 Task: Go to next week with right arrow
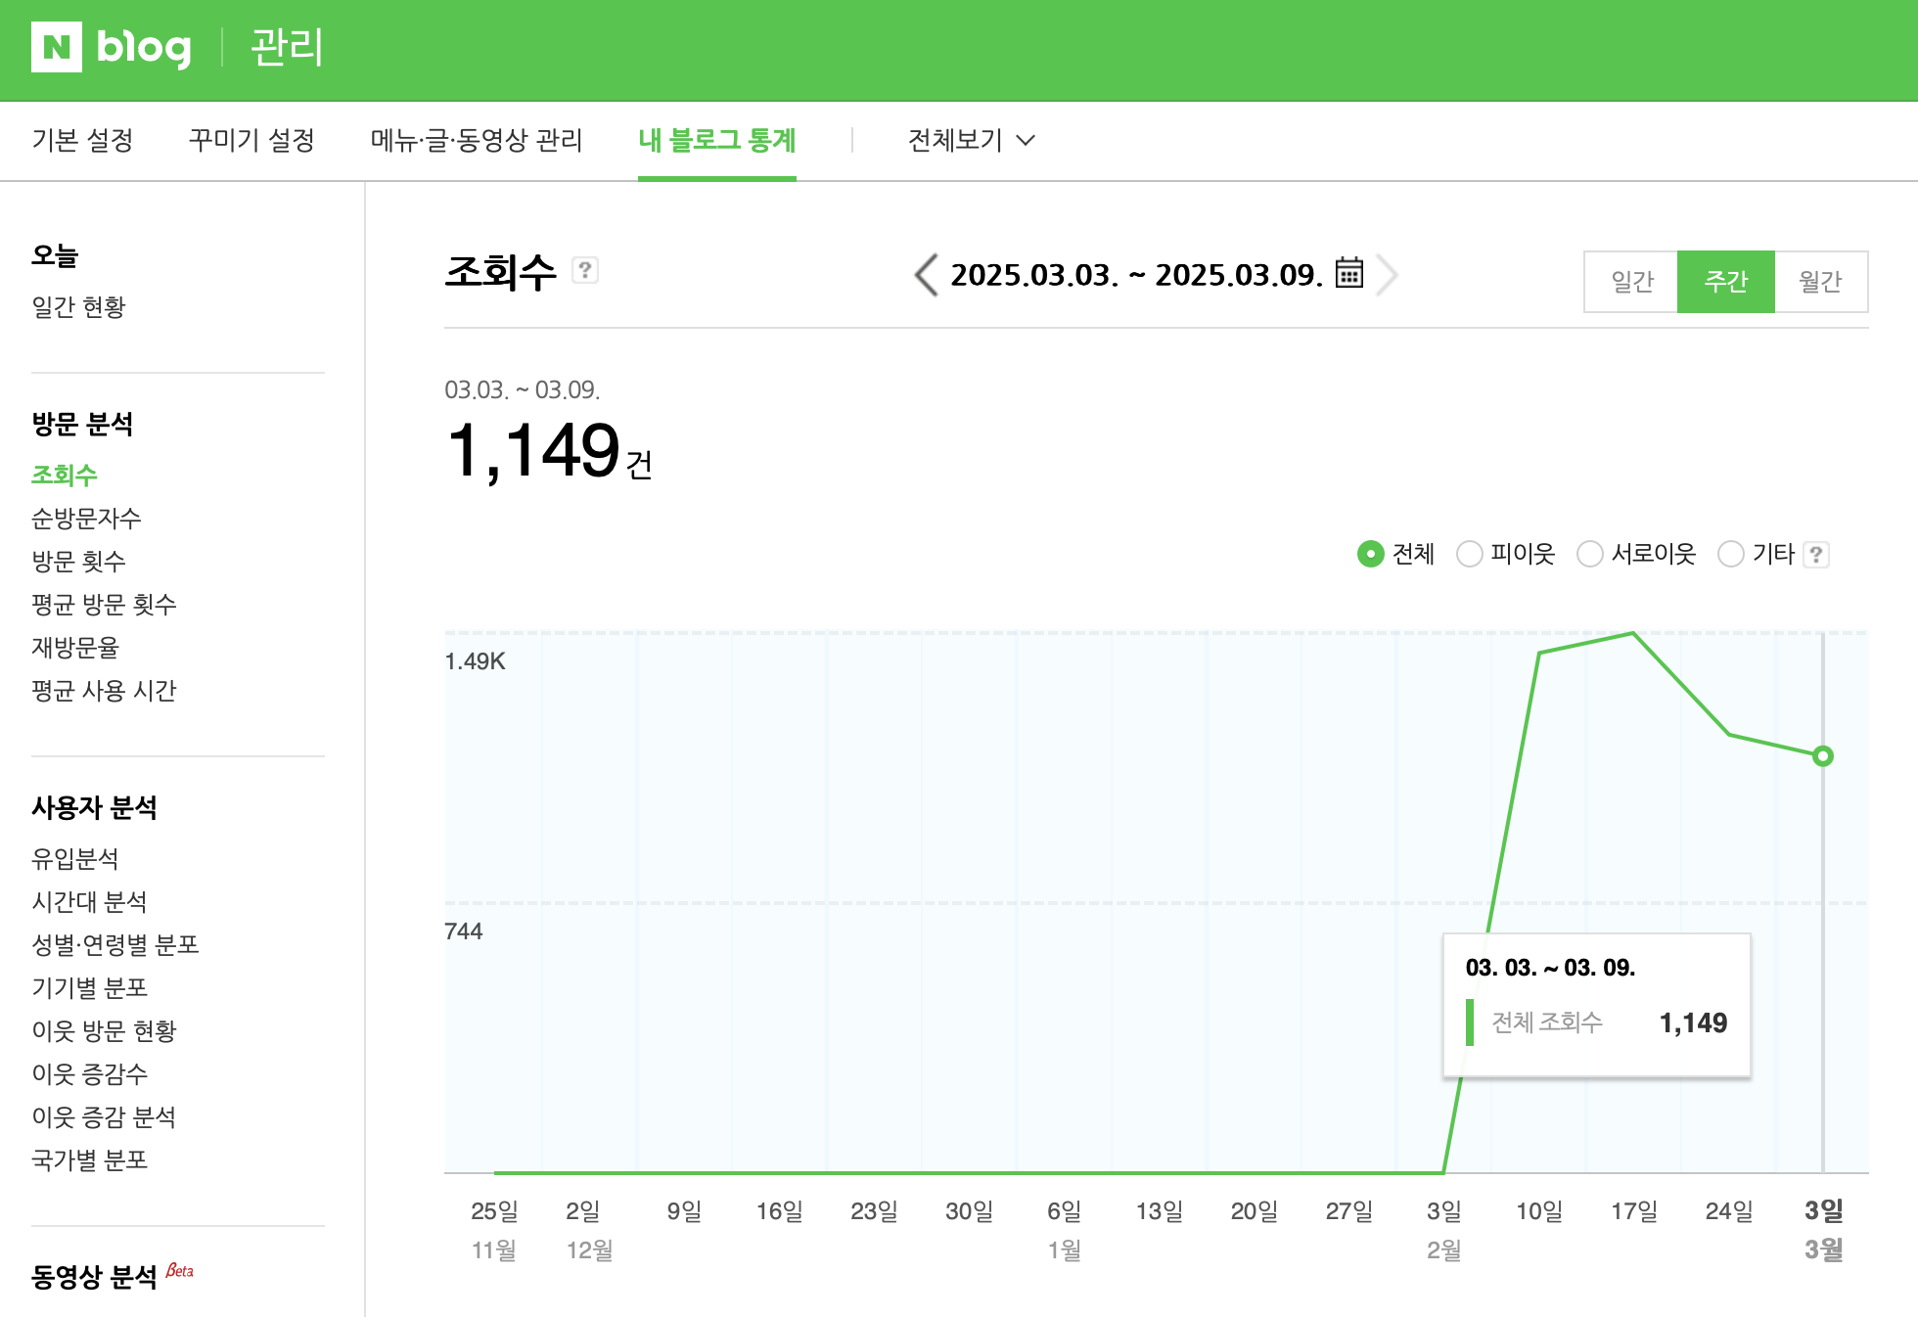pyautogui.click(x=1387, y=275)
